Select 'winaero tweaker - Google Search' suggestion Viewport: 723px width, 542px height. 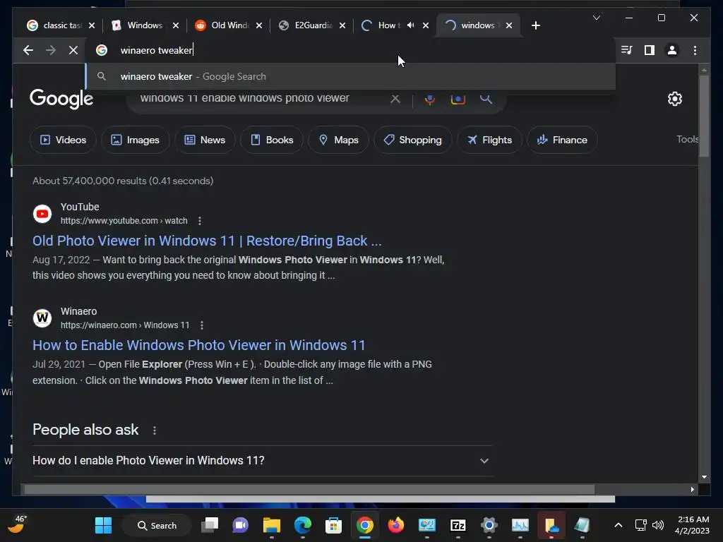click(350, 76)
